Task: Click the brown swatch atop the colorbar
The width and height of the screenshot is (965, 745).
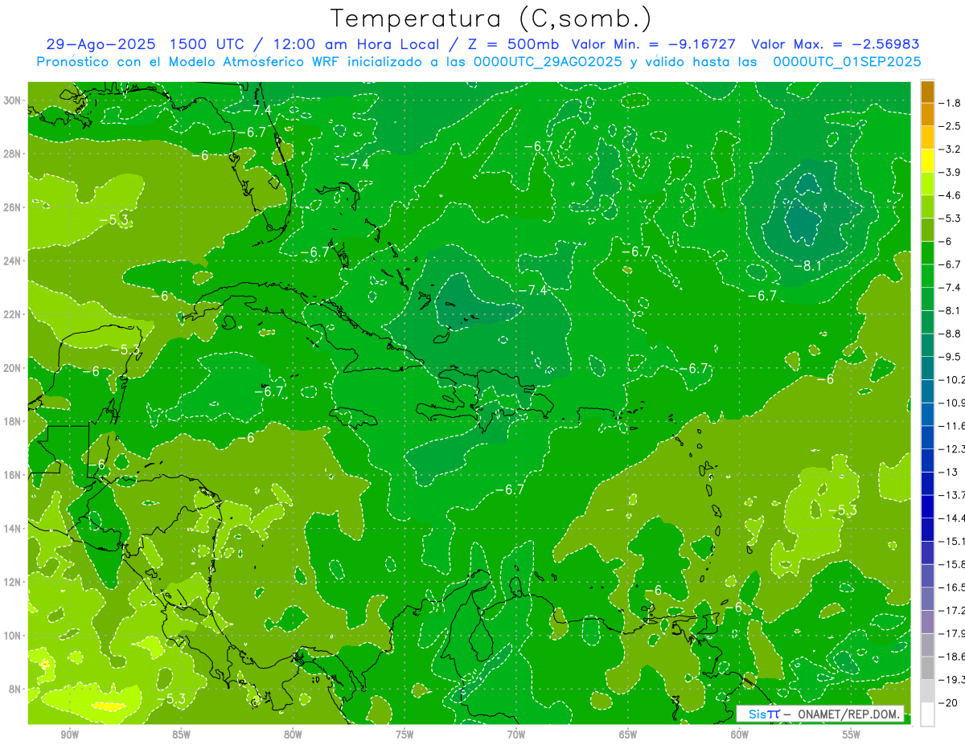Action: tap(927, 92)
